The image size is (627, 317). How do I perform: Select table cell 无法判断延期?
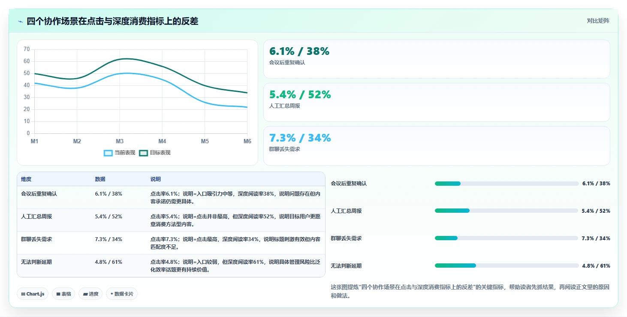(36, 262)
